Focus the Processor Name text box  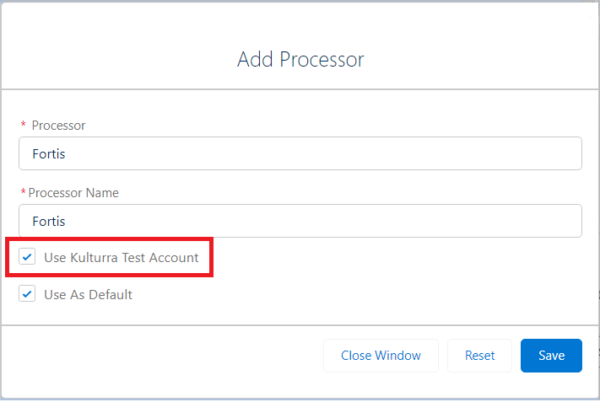300,221
